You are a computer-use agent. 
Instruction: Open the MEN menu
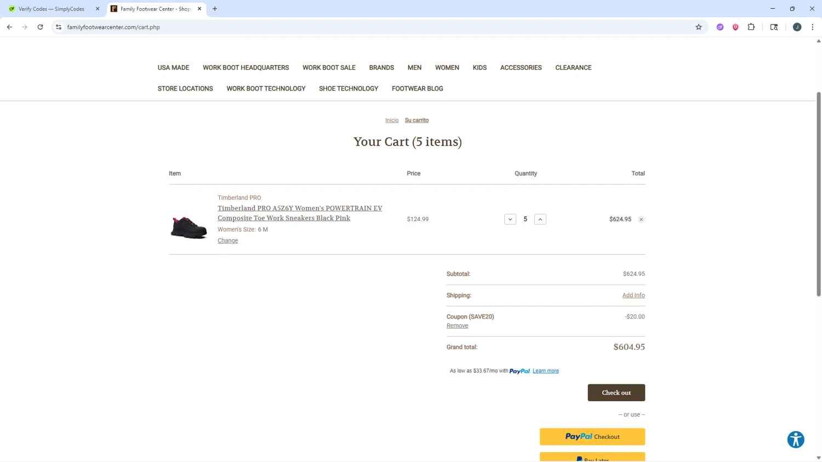(414, 68)
